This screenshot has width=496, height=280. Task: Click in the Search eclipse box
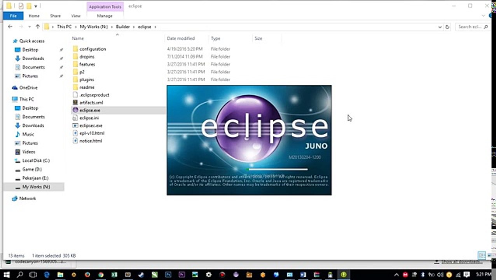(x=472, y=27)
